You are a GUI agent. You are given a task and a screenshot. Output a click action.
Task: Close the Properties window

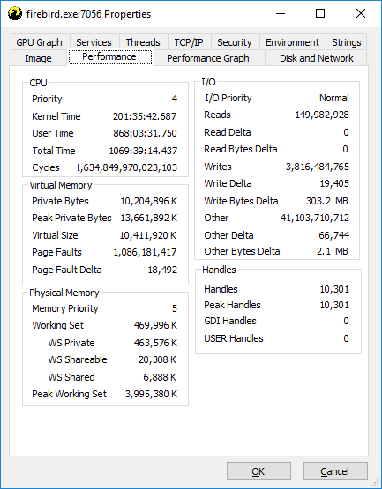361,13
